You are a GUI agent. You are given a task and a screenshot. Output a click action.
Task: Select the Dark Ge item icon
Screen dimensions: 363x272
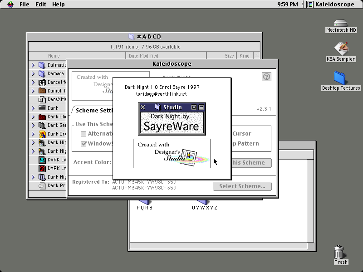click(x=42, y=126)
